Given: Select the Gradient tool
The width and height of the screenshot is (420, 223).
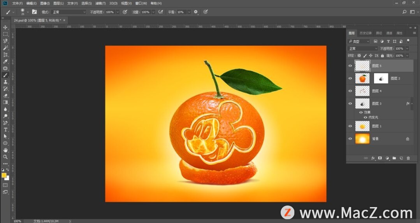Looking at the screenshot, I should point(5,103).
